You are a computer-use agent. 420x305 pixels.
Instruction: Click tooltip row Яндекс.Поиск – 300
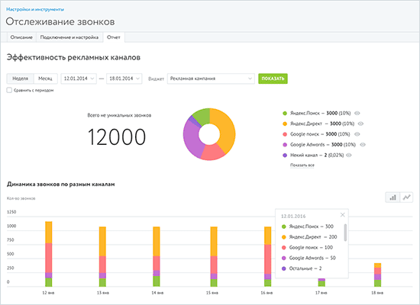pos(308,226)
